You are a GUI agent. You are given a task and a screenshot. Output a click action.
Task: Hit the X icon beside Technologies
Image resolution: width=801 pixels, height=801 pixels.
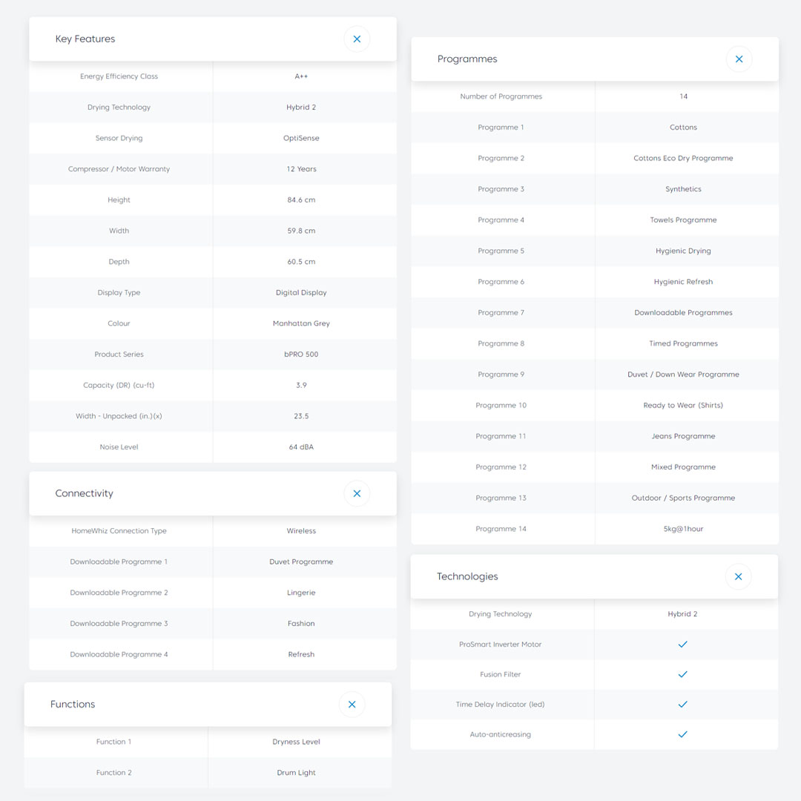(x=738, y=577)
